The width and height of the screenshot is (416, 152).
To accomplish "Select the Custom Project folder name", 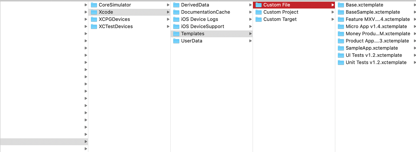I will (281, 12).
